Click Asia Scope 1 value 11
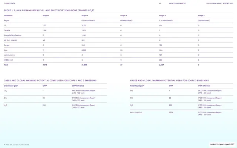 [43, 50]
